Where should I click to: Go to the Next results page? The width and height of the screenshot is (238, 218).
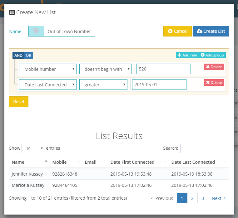tap(218, 198)
